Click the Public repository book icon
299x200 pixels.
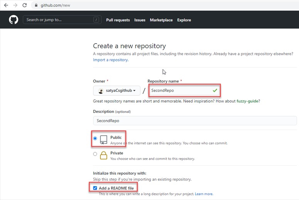[103, 140]
